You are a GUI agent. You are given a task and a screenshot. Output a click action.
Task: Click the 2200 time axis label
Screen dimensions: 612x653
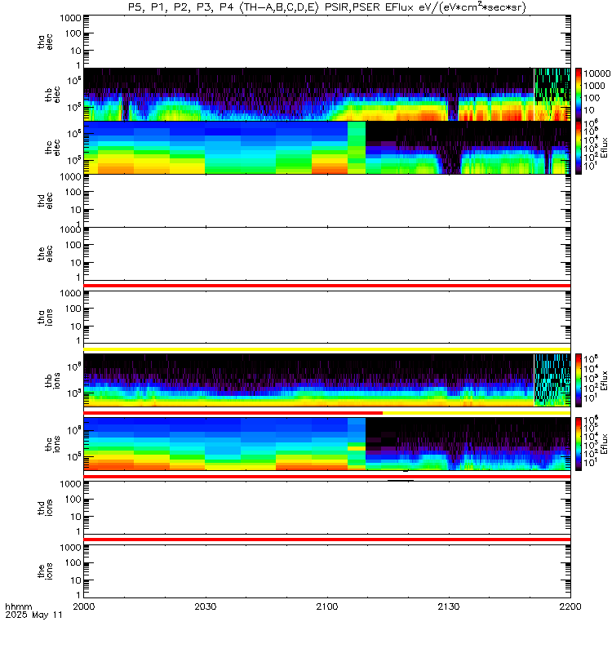point(570,606)
